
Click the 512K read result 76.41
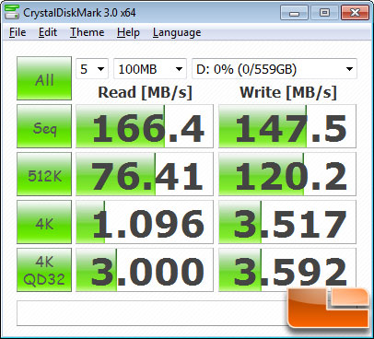click(145, 174)
